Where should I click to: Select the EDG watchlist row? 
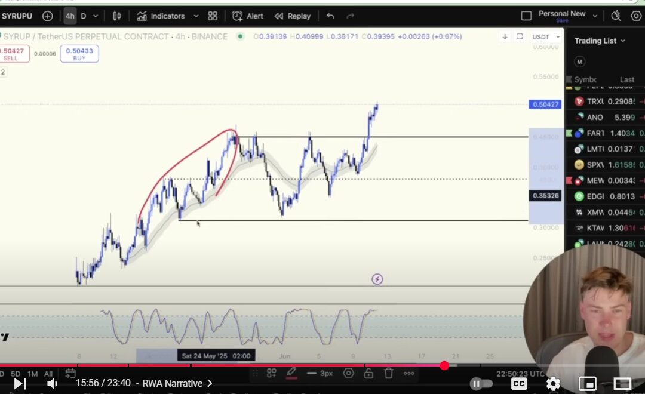[x=605, y=196]
